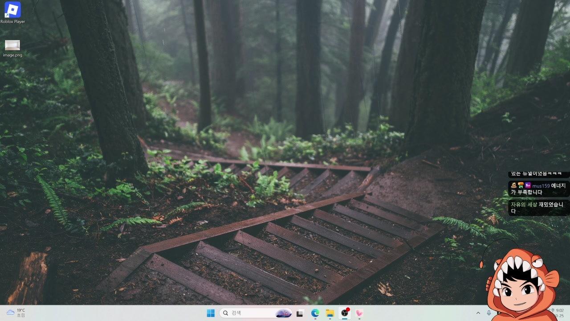Click the taskbar search box 검색
This screenshot has width=570, height=321.
click(x=256, y=313)
